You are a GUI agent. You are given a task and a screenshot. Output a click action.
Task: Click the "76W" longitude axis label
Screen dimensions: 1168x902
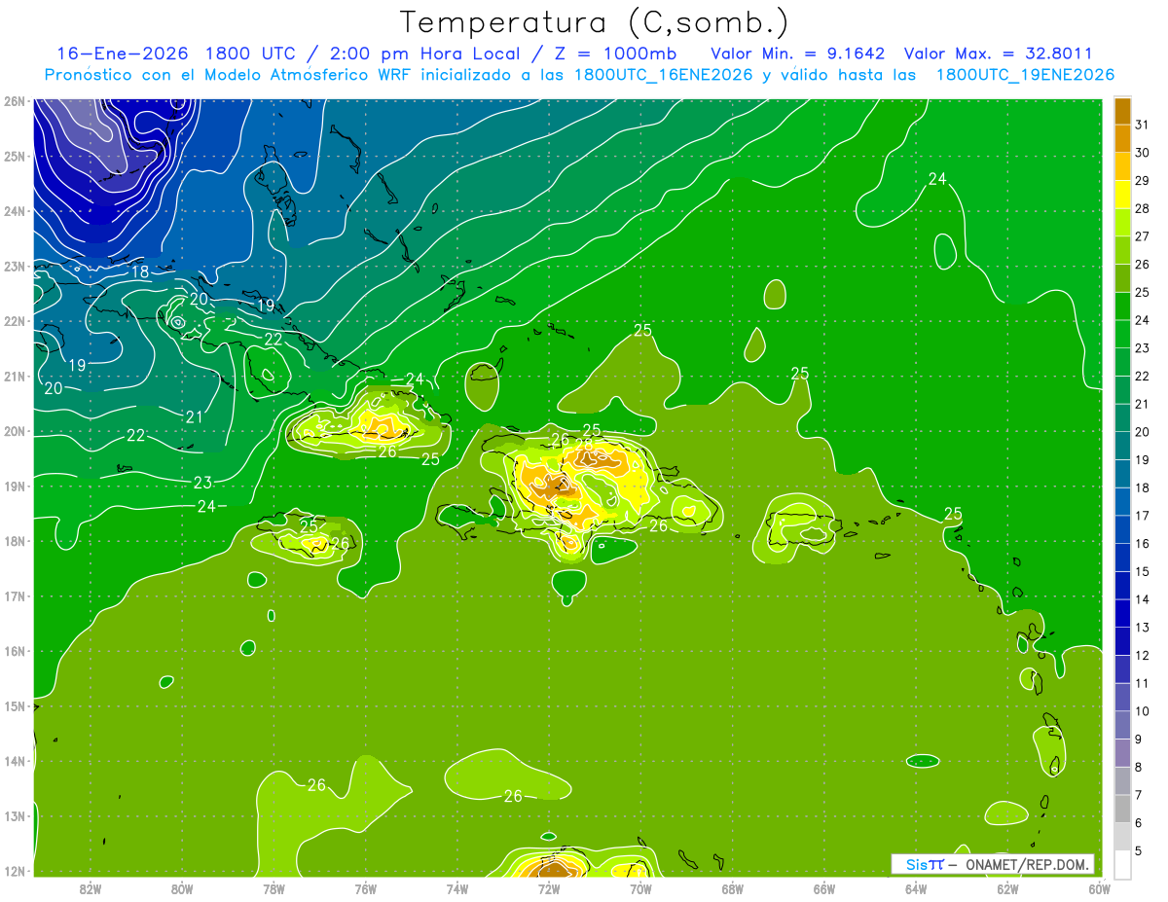click(x=366, y=888)
